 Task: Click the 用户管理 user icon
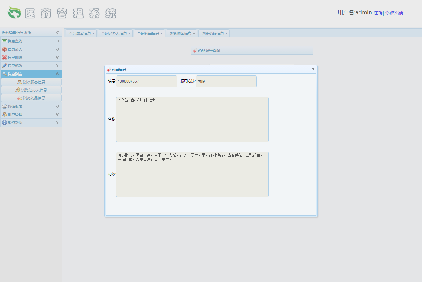click(5, 114)
